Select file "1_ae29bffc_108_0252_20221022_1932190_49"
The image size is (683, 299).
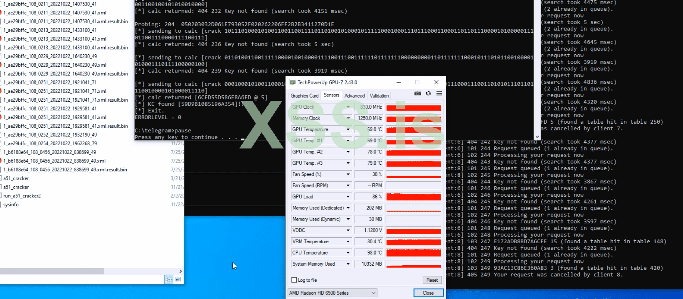tap(50, 135)
